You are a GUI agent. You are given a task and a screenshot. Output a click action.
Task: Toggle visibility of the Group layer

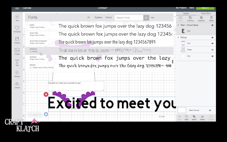pyautogui.click(x=212, y=38)
